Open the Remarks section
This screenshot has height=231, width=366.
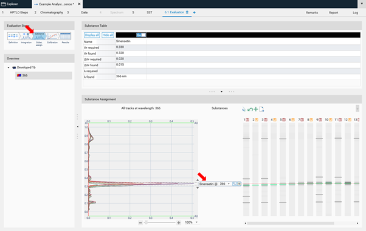click(x=312, y=13)
